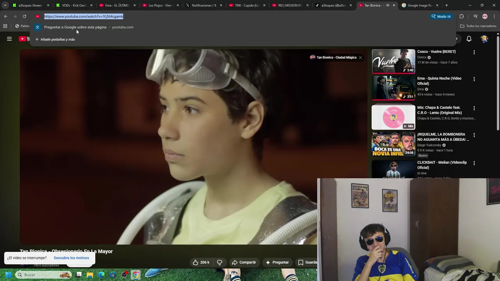The width and height of the screenshot is (500, 281).
Task: Click the video title Tan Bionica - Obsesionario En La Mayor
Action: (66, 251)
